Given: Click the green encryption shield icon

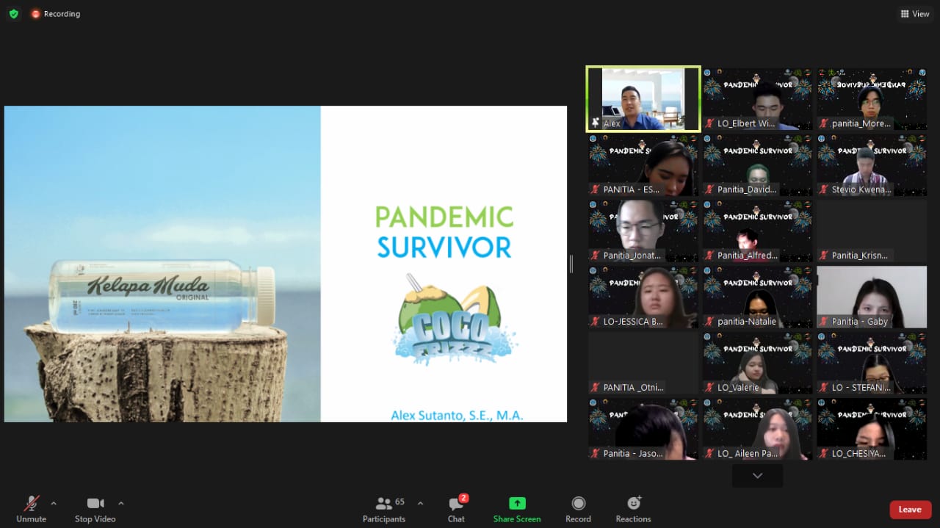Looking at the screenshot, I should pyautogui.click(x=13, y=14).
